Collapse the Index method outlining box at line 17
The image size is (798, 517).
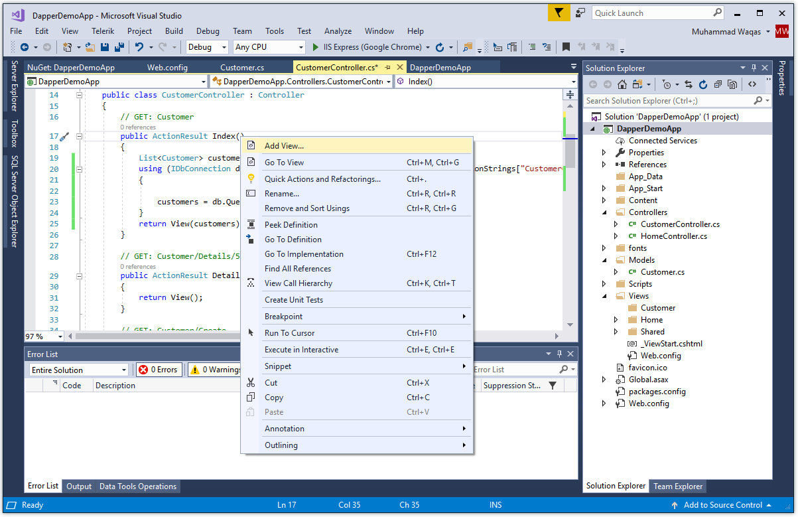tap(79, 136)
